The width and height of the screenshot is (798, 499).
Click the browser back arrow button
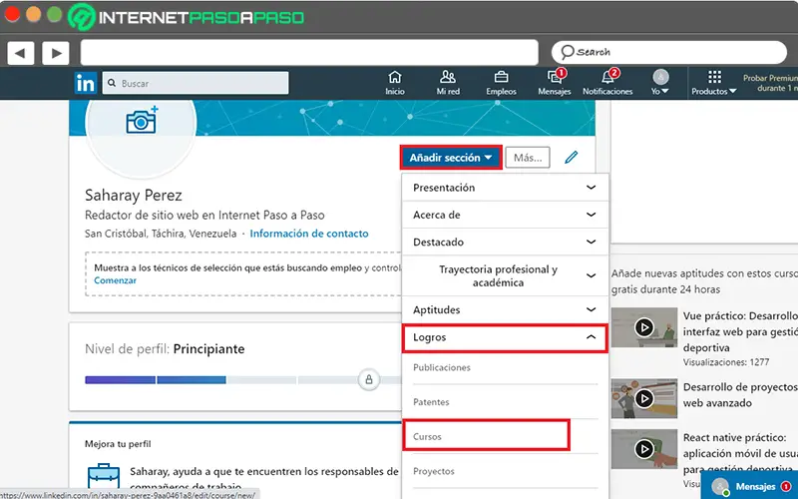[x=21, y=53]
